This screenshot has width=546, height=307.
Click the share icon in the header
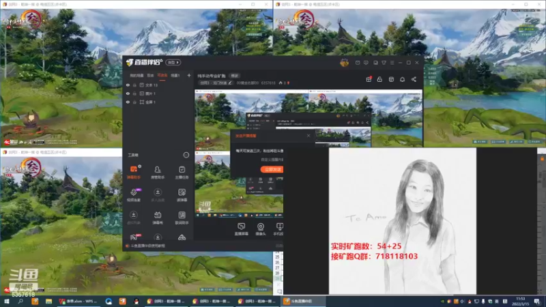pyautogui.click(x=414, y=79)
